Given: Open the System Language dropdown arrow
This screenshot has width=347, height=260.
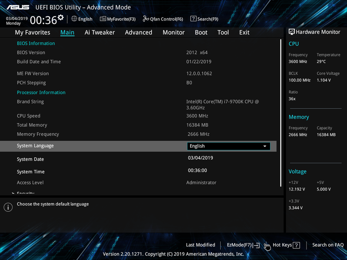Looking at the screenshot, I should 264,146.
